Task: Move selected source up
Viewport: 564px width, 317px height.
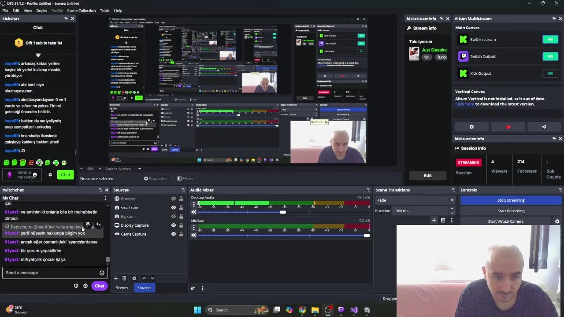Action: coord(144,278)
